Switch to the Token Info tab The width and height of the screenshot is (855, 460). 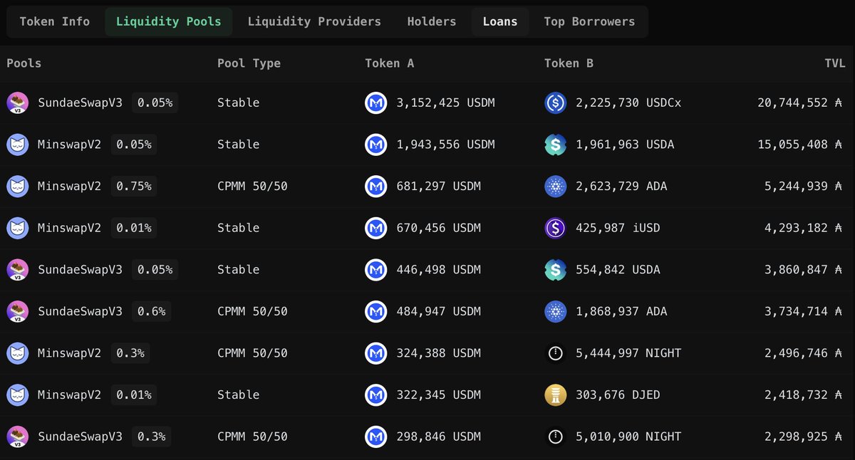(x=53, y=21)
